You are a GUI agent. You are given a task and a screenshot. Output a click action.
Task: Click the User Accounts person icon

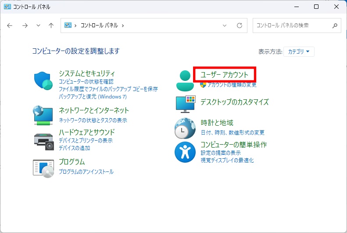click(185, 80)
